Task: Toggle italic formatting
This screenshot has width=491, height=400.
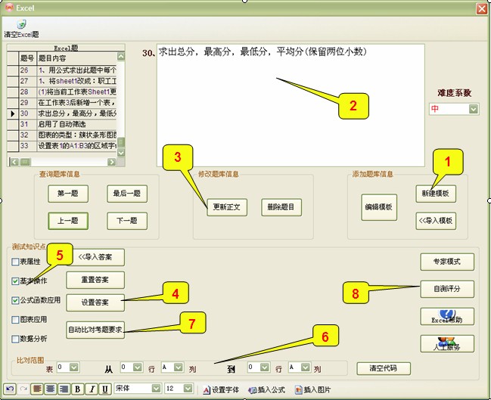Action: point(92,389)
